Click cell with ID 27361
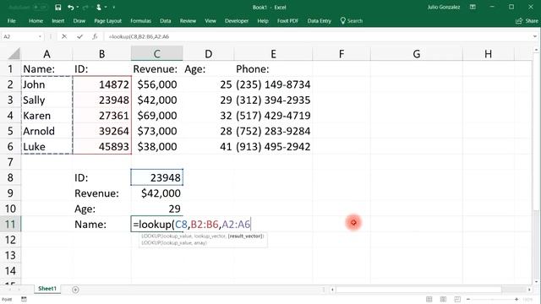541x304 pixels. coord(101,116)
